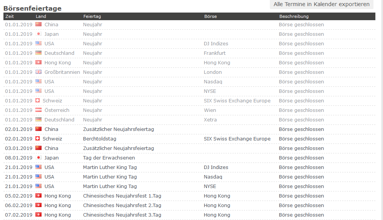Click Alle Termine in Kalender exportieren

322,4
